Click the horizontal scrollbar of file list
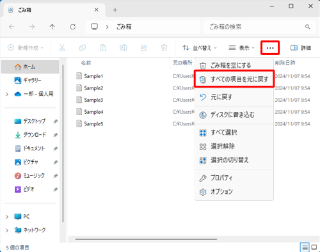Viewport: 320px width, 252px height. click(146, 239)
